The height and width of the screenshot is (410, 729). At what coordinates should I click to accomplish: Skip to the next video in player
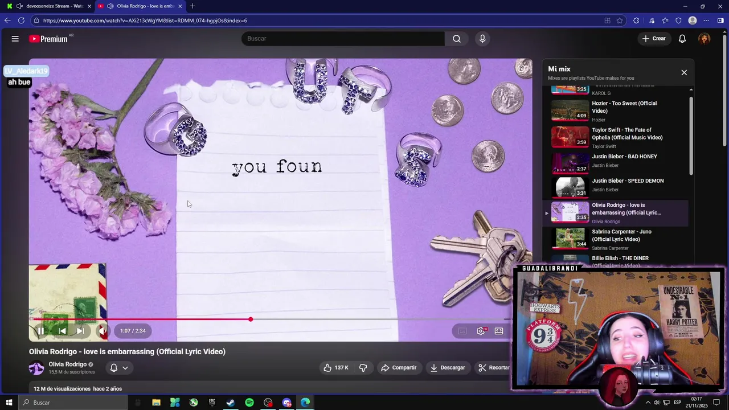click(x=80, y=331)
